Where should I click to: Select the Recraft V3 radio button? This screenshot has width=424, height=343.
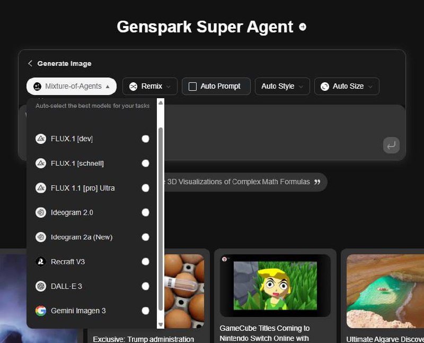pos(145,262)
